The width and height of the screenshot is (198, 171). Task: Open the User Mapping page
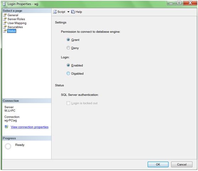(17, 23)
